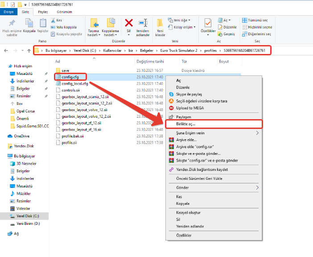
Task: Click the Back navigation arrow
Action: [x=6, y=50]
